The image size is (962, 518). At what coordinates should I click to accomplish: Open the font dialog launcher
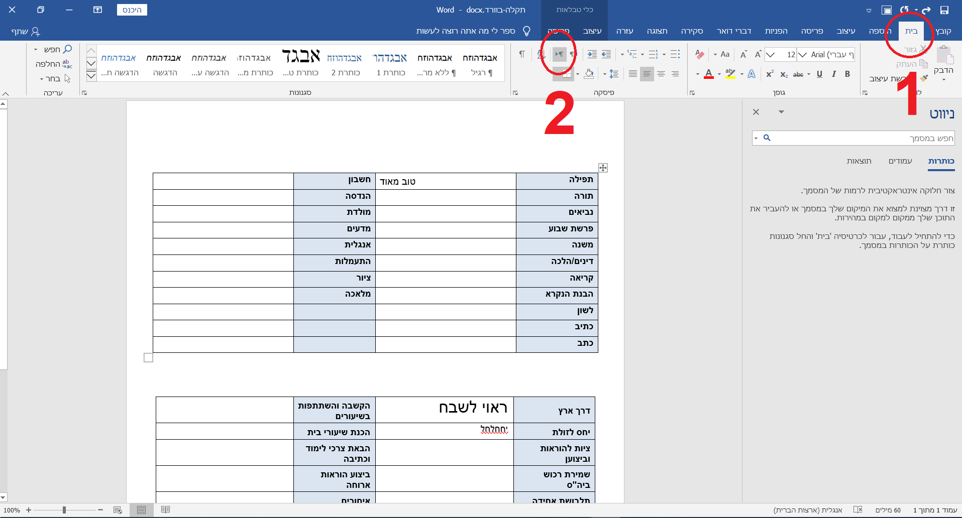[692, 93]
